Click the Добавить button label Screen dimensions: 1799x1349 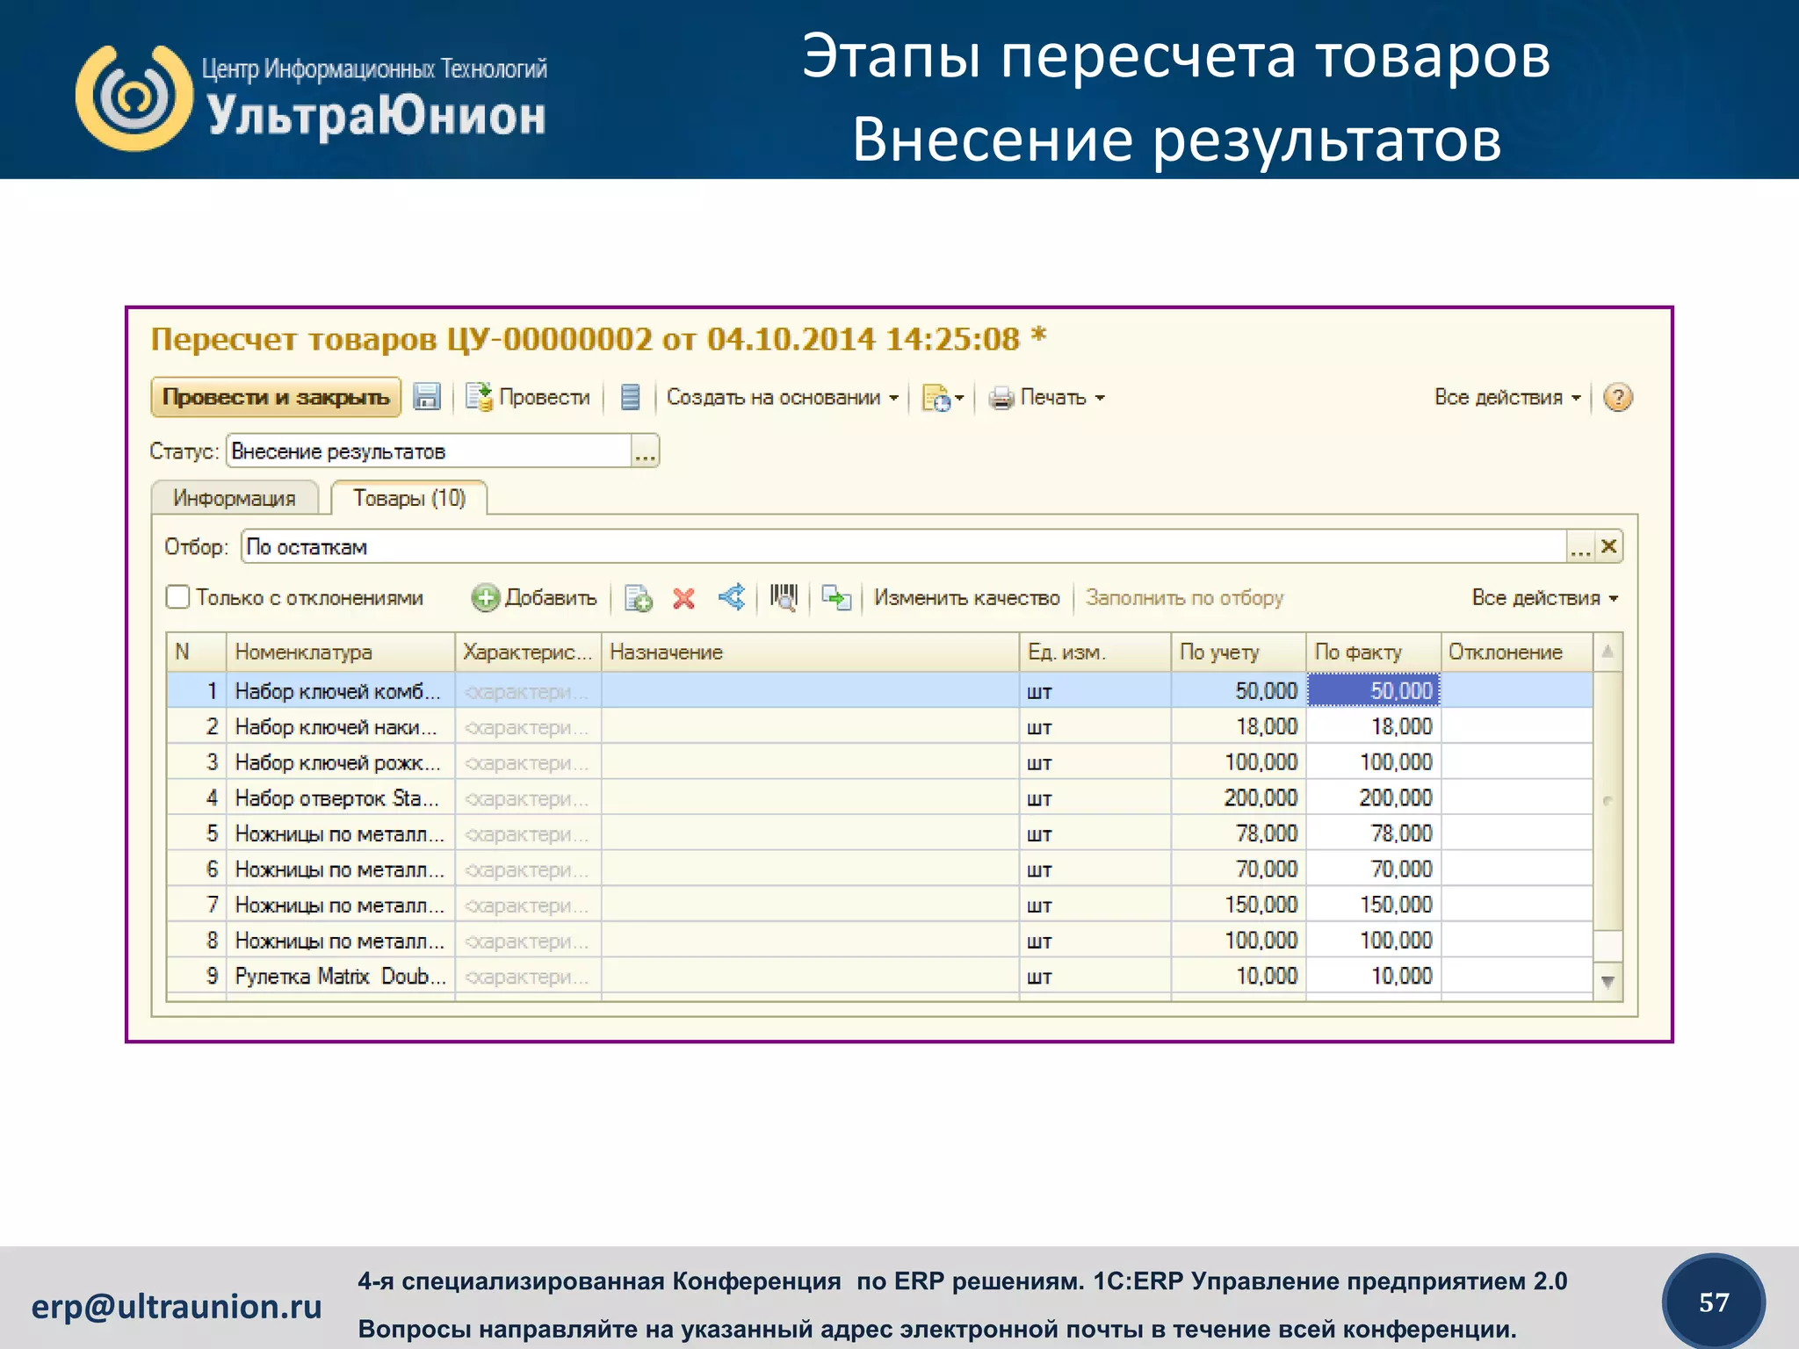tap(551, 598)
